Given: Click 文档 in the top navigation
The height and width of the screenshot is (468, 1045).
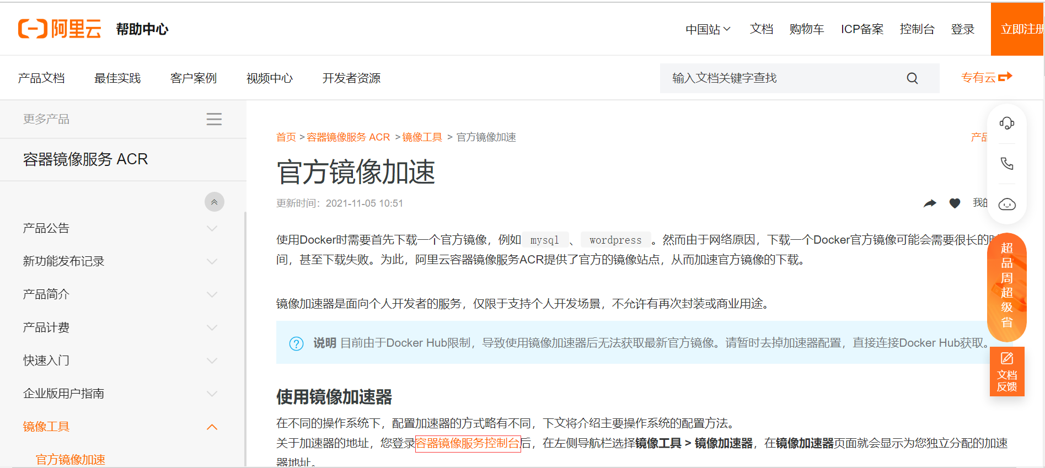Looking at the screenshot, I should [761, 29].
